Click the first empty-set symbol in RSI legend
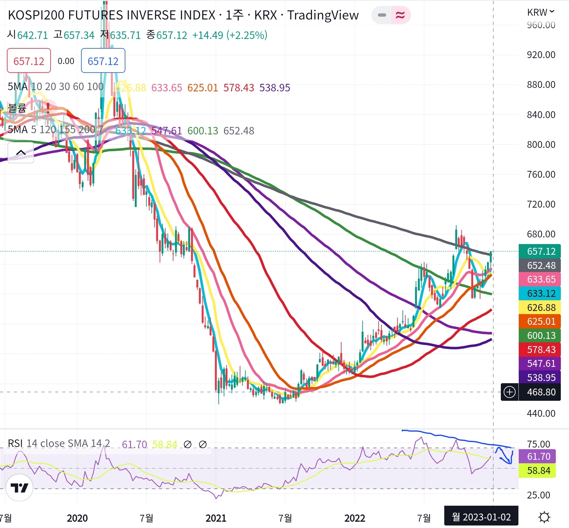 coord(188,444)
